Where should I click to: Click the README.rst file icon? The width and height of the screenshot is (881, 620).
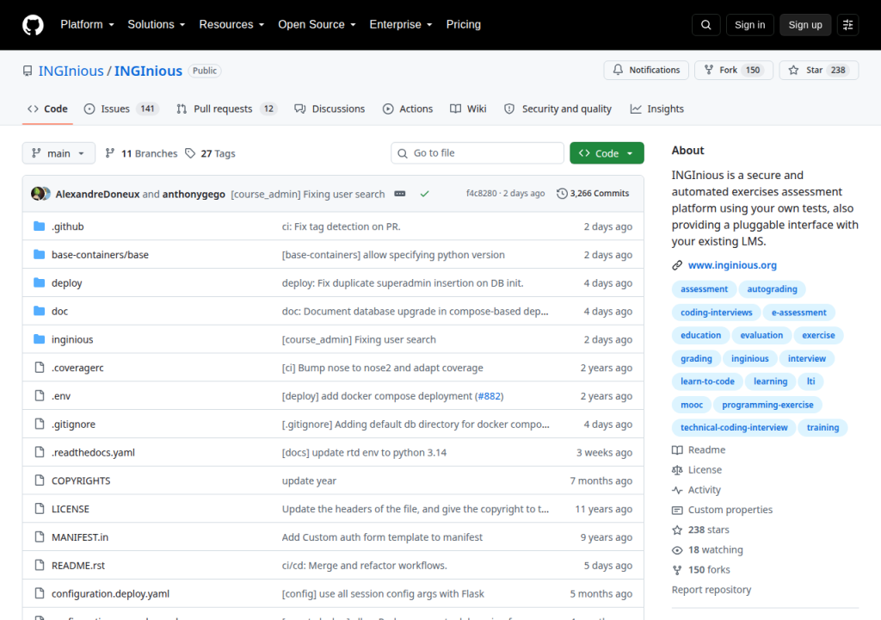tap(40, 565)
